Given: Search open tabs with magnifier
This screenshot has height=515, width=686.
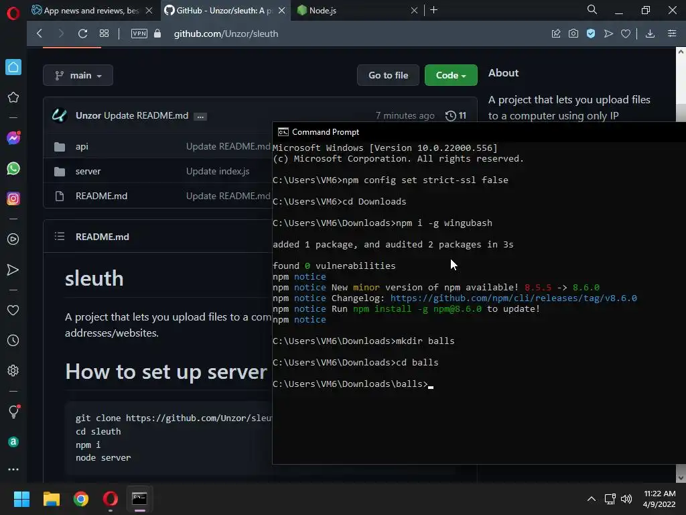Looking at the screenshot, I should pyautogui.click(x=592, y=9).
